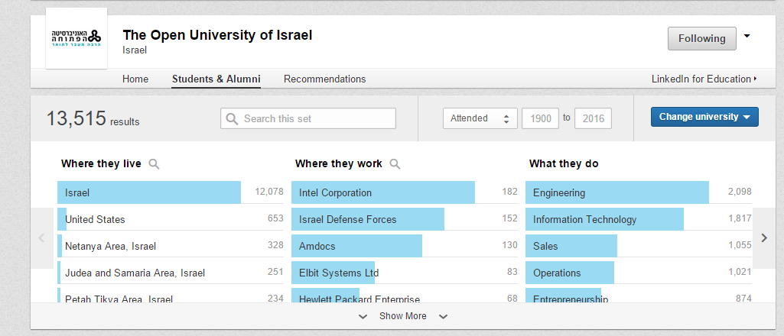Image resolution: width=784 pixels, height=336 pixels.
Task: Click the 152 count for Israel Defense Forces
Action: [510, 219]
